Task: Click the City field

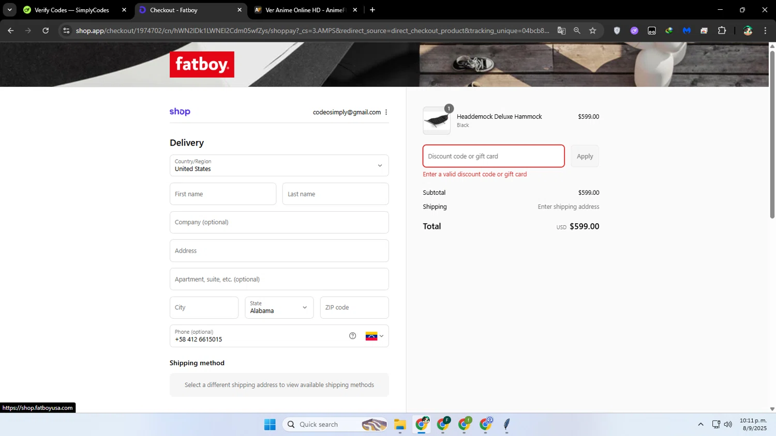Action: 204,307
